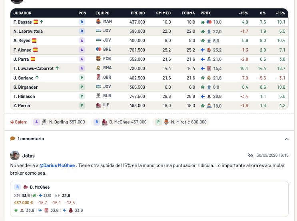Click 1 comentario heading

[x=31, y=139]
